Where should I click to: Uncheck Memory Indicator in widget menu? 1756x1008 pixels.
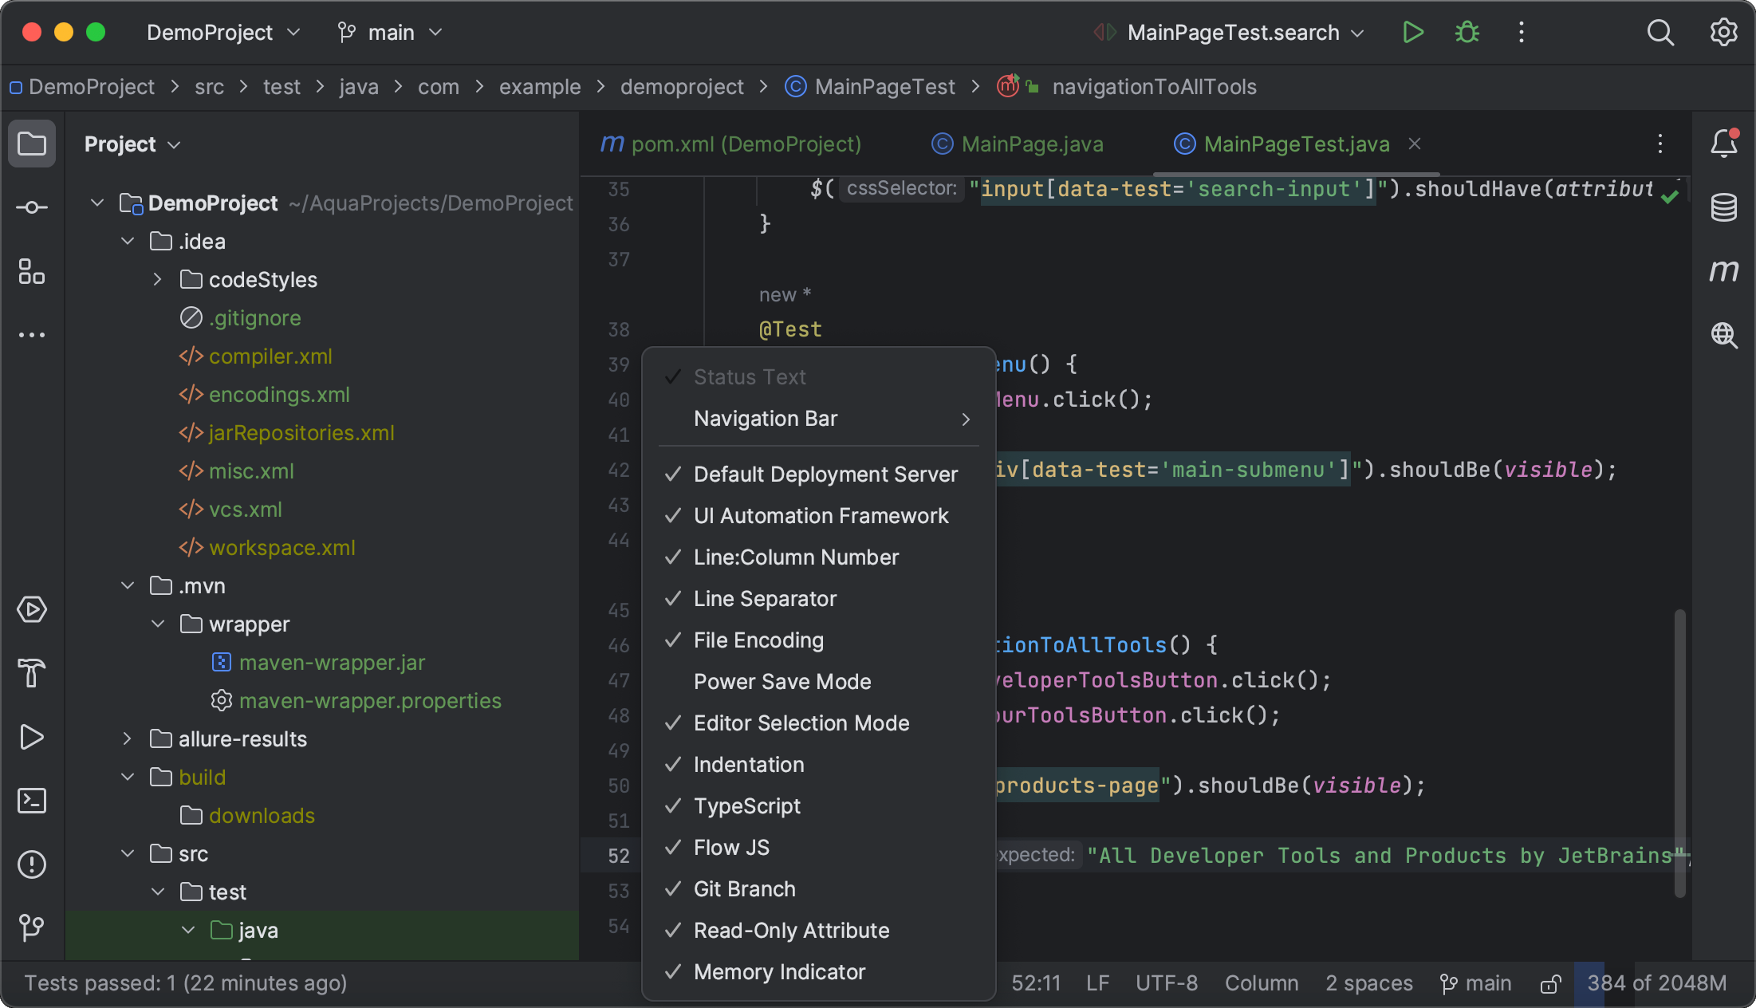(779, 971)
